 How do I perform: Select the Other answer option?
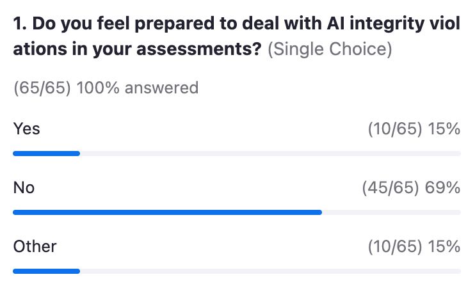click(35, 246)
